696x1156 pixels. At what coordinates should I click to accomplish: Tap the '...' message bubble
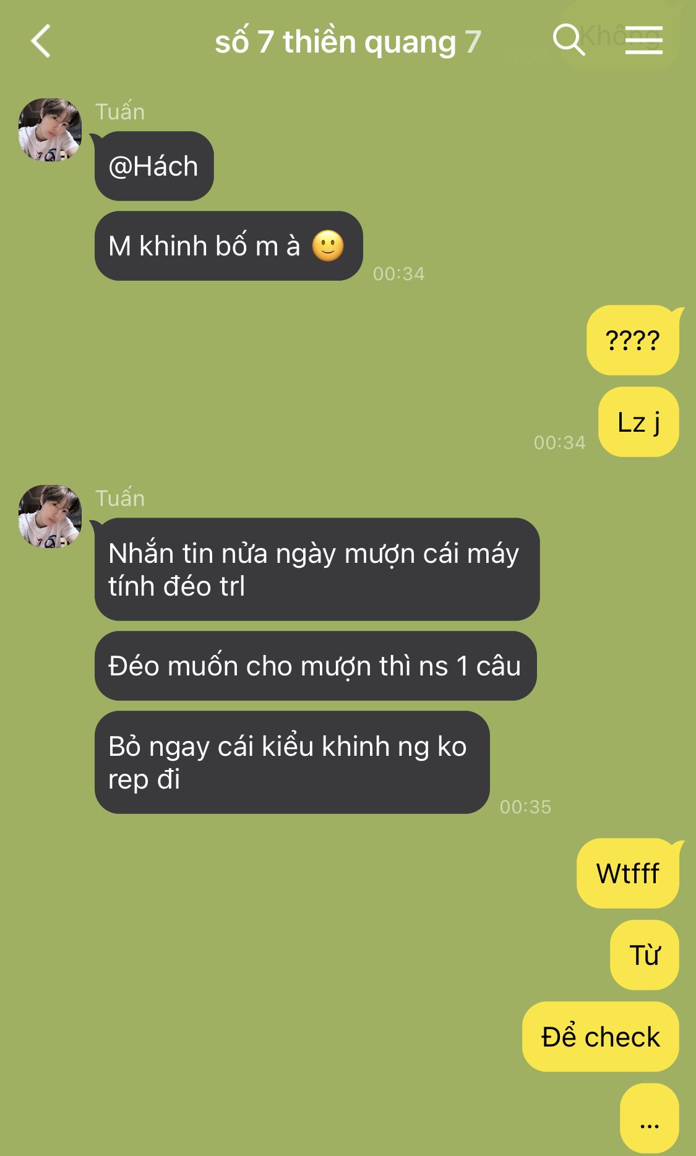click(x=650, y=1118)
